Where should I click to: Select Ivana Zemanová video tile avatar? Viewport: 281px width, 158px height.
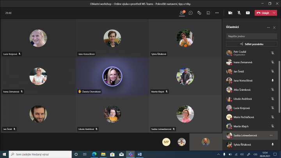coord(38,76)
